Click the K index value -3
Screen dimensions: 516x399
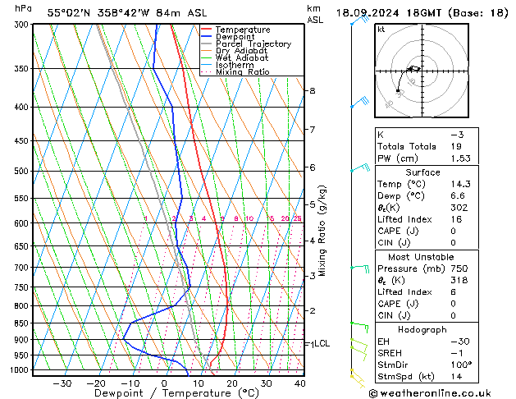pyautogui.click(x=458, y=135)
